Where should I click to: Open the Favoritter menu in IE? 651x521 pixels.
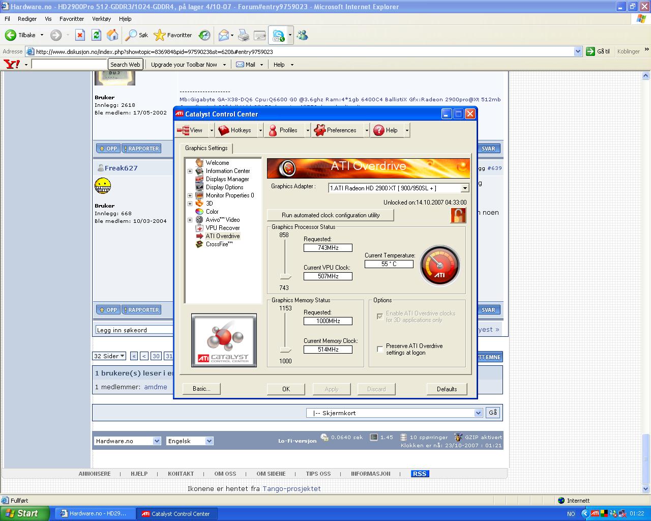pos(72,19)
